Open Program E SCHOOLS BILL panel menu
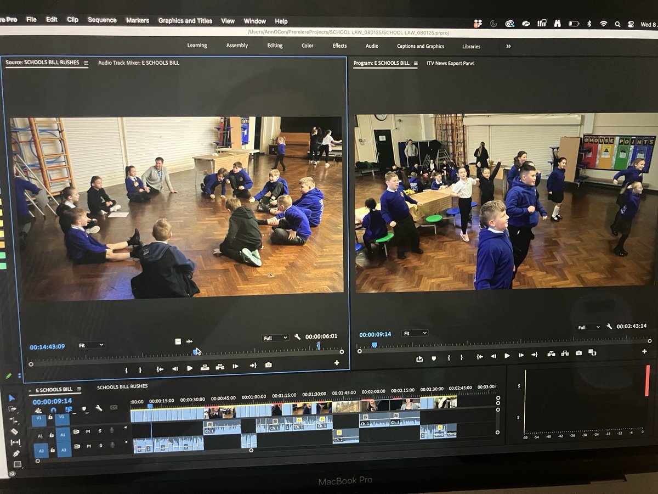The image size is (658, 494). click(x=415, y=63)
